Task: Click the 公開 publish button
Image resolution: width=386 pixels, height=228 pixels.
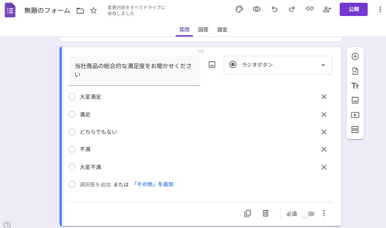Action: click(x=353, y=9)
